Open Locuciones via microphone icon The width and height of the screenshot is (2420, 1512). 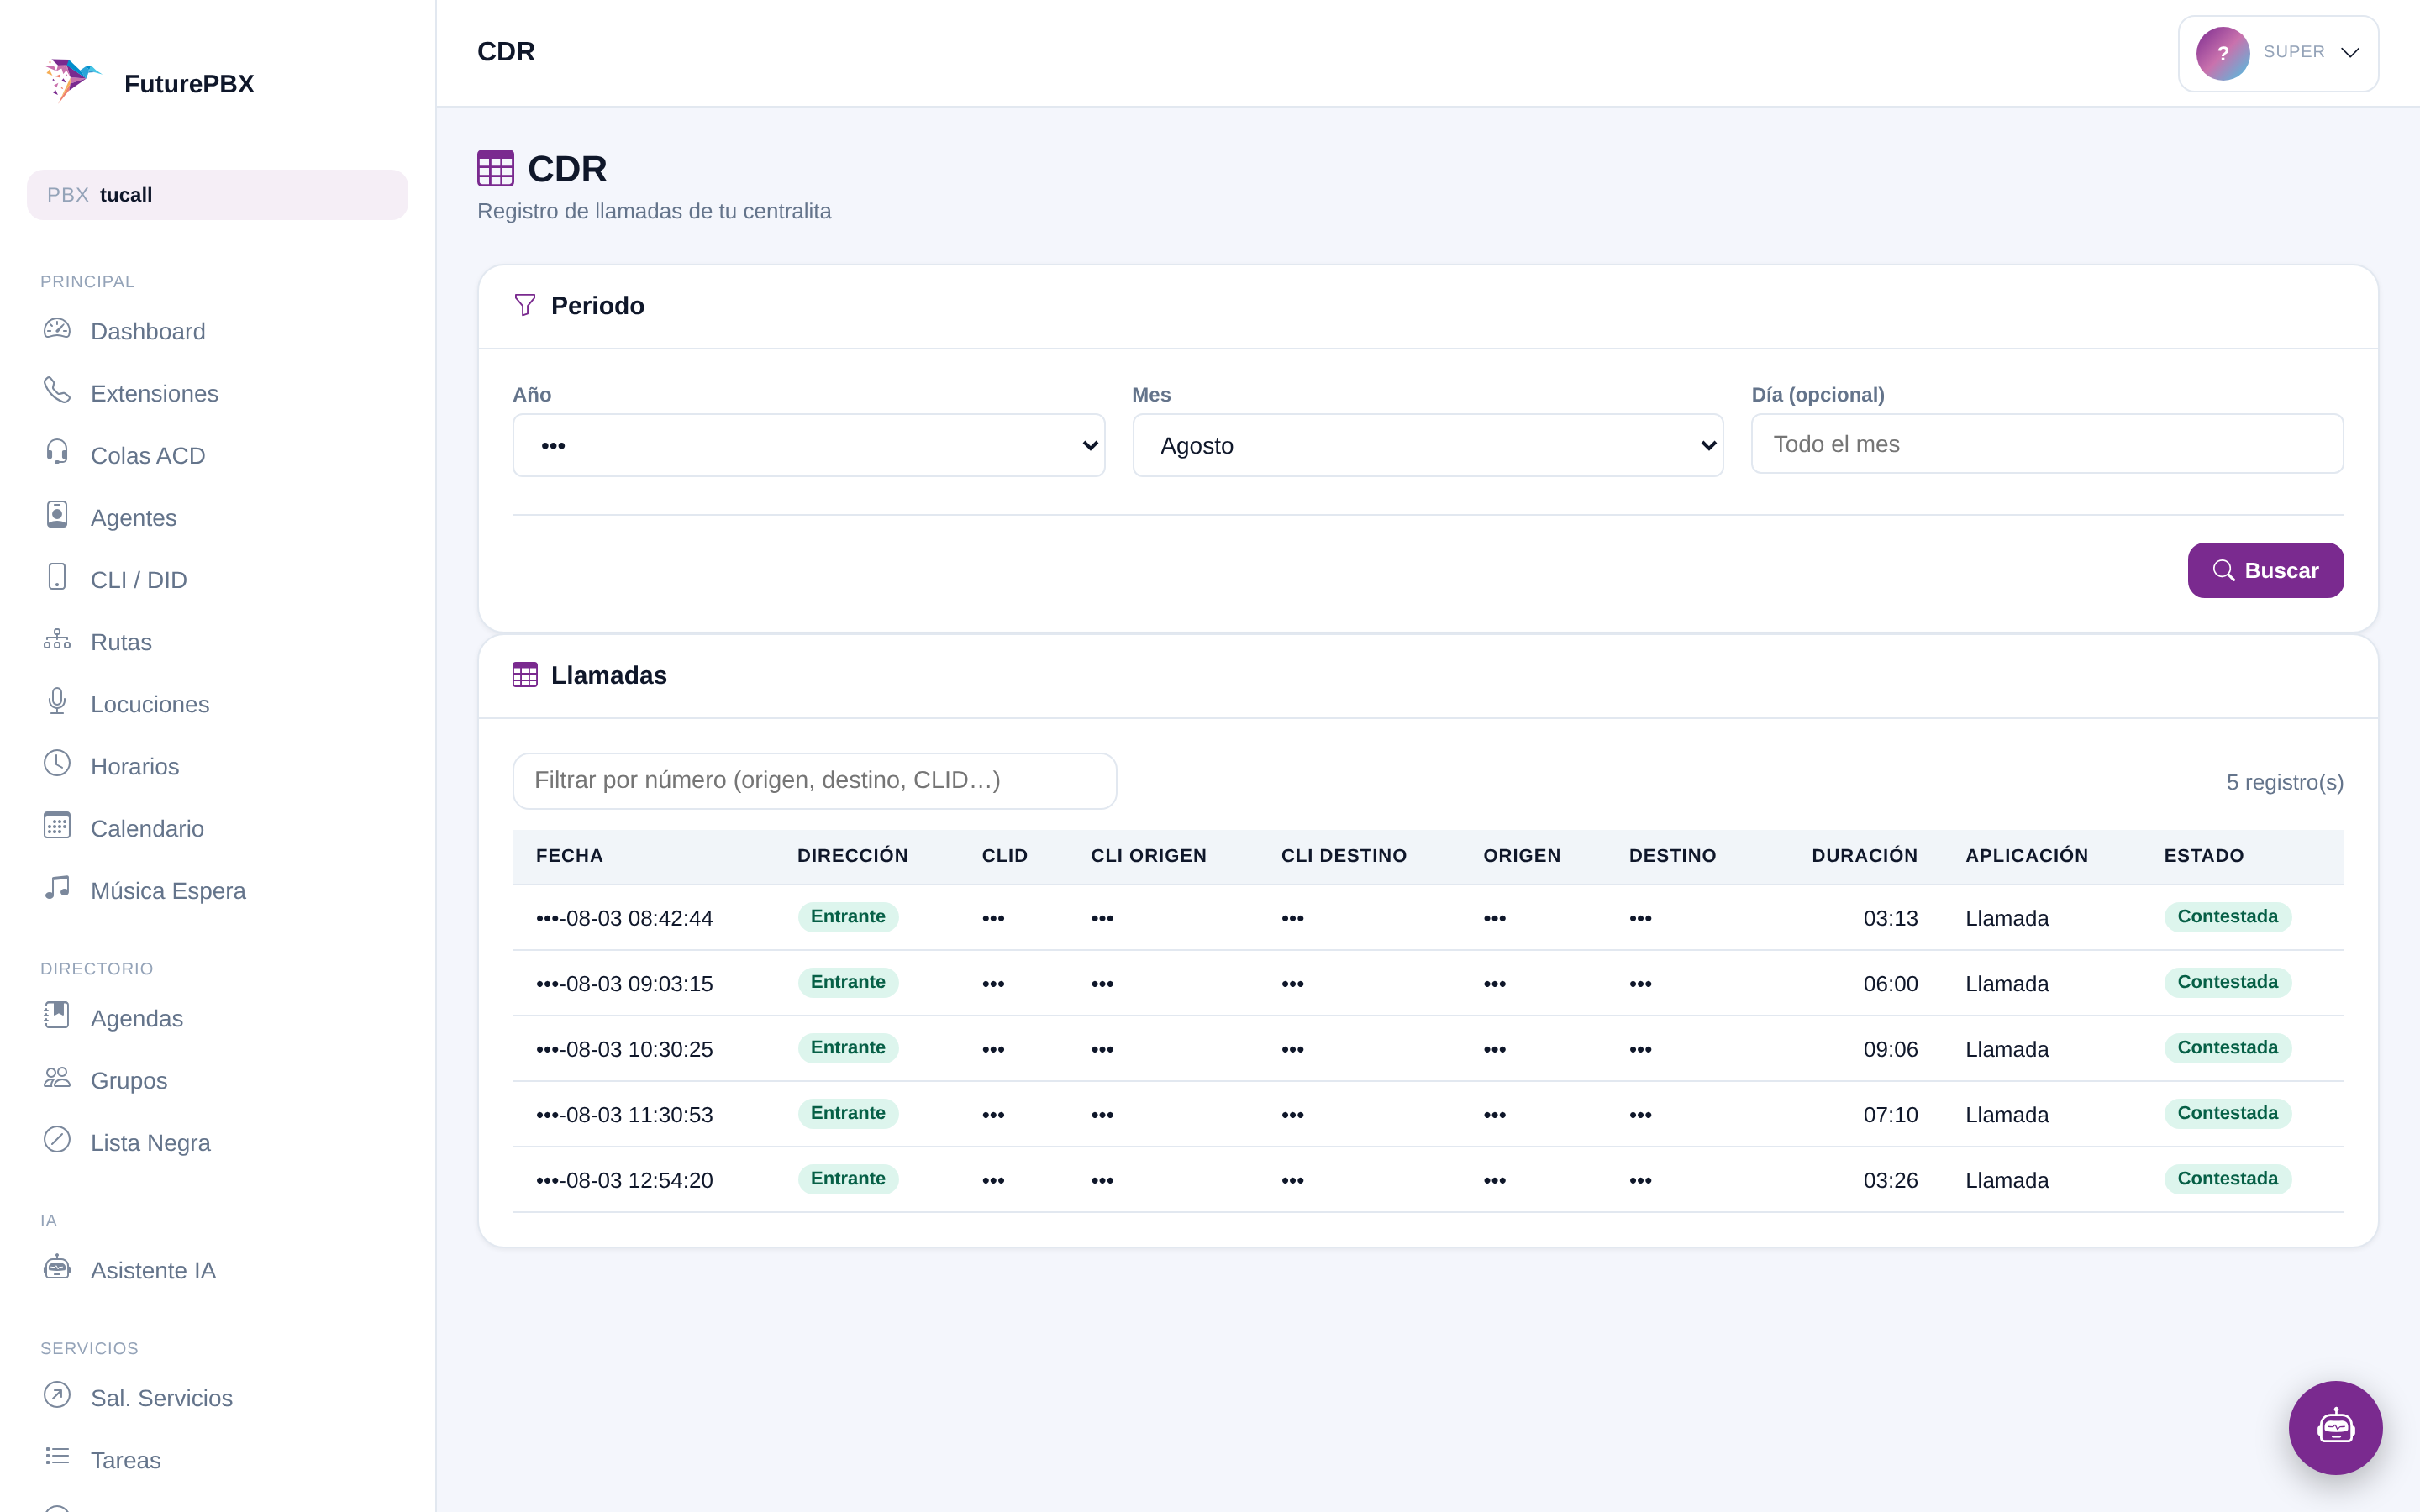coord(57,702)
